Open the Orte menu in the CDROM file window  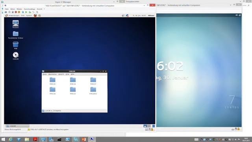67,74
